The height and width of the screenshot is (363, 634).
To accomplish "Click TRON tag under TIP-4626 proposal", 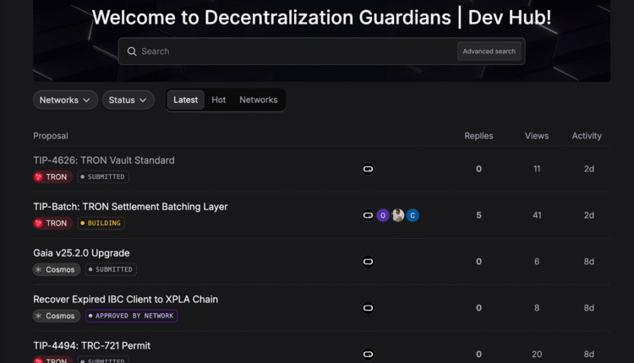I will click(52, 177).
